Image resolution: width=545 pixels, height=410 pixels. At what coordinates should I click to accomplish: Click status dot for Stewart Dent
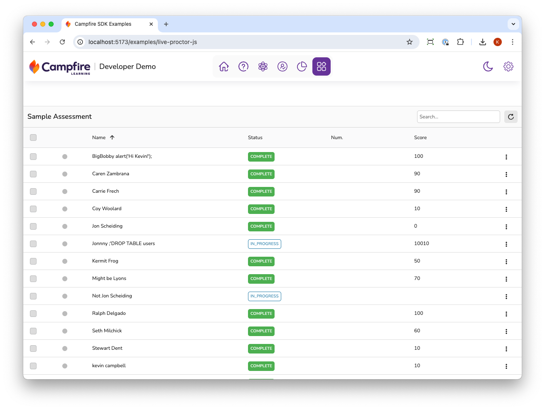pyautogui.click(x=65, y=349)
